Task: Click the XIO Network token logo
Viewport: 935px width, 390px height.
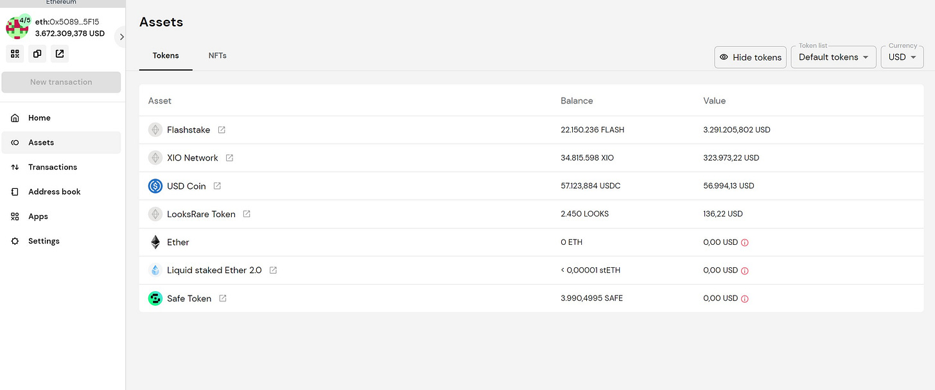Action: coord(155,158)
